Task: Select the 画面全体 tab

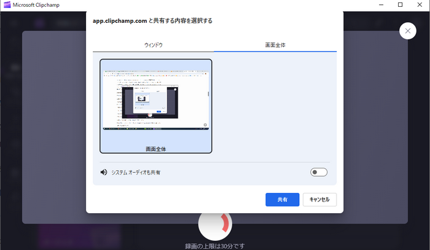Action: coord(275,45)
